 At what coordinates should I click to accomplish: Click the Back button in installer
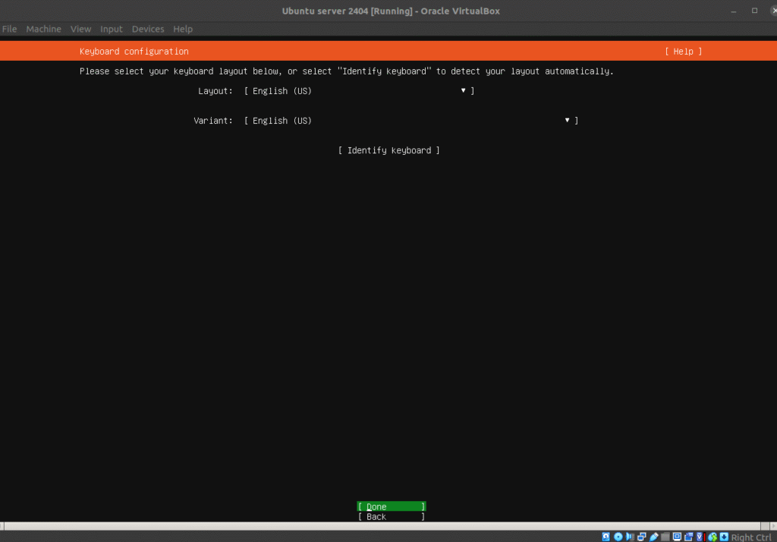[x=391, y=517]
